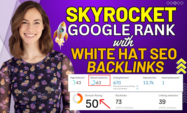Click the Page Authority circular gauge

(73, 82)
